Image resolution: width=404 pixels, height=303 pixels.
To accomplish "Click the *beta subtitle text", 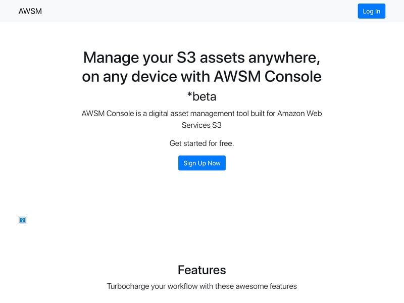I will click(x=201, y=96).
